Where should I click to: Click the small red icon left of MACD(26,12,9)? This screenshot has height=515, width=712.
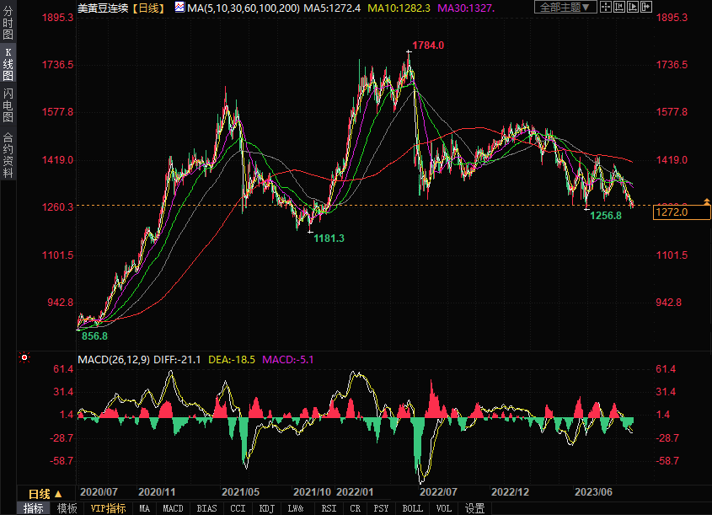(24, 358)
